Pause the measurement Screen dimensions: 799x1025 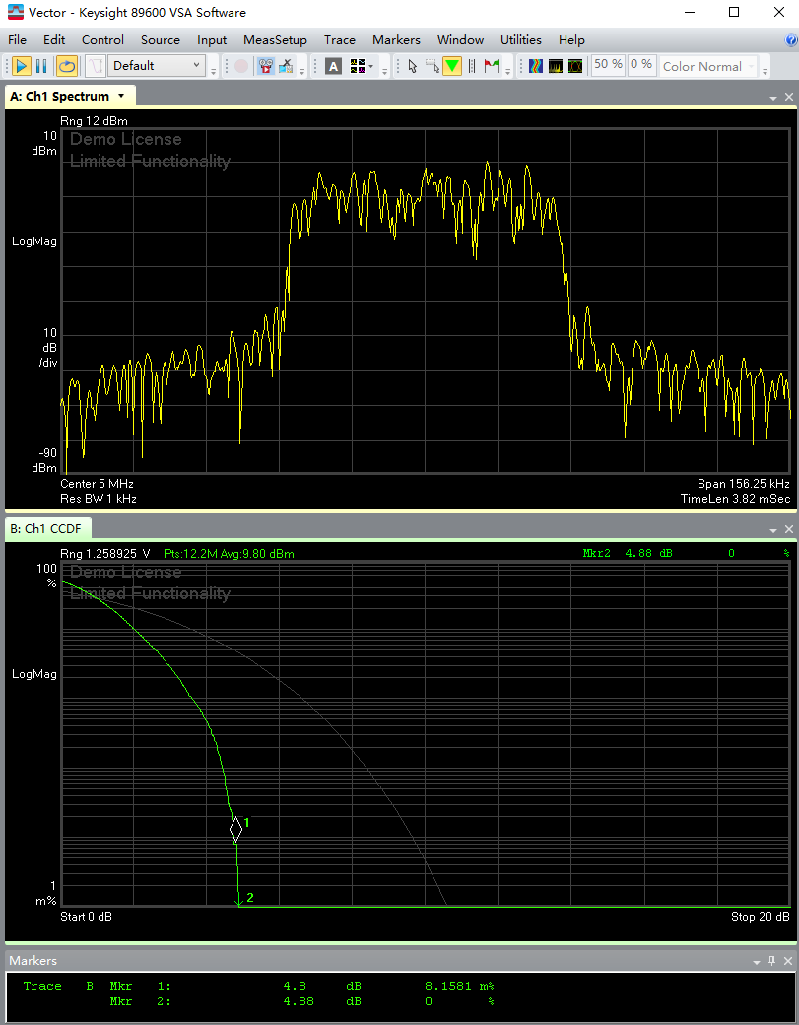(x=41, y=66)
